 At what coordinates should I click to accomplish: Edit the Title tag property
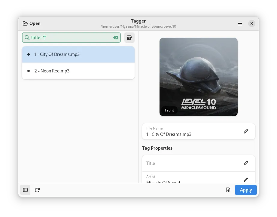click(x=245, y=163)
